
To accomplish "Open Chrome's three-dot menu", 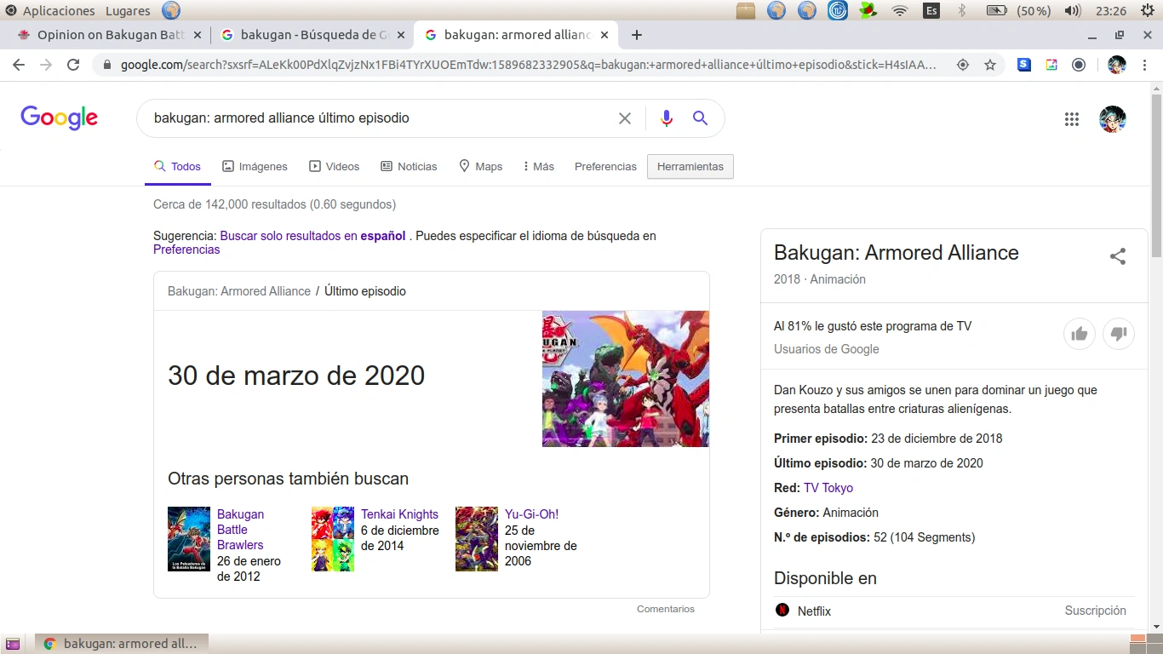I will coord(1145,65).
